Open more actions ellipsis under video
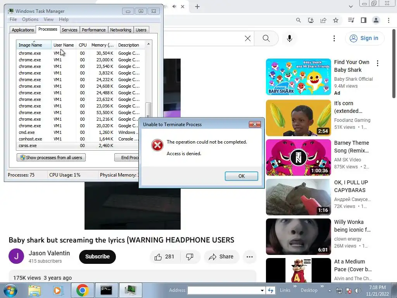 point(250,257)
